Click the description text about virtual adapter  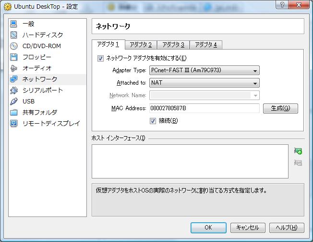coord(181,190)
